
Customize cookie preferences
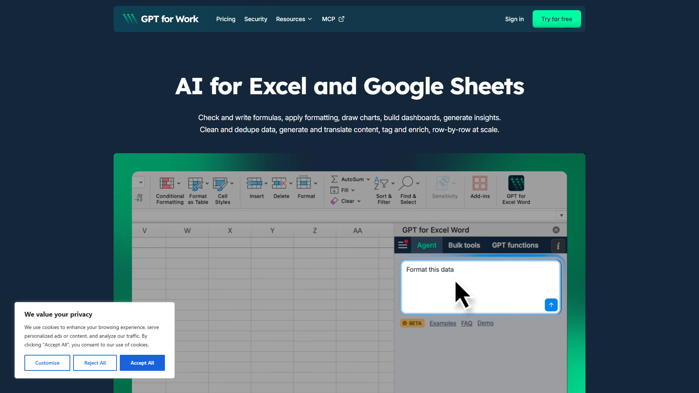47,363
